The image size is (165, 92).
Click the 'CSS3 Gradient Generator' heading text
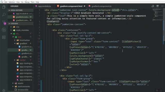(x=89, y=13)
